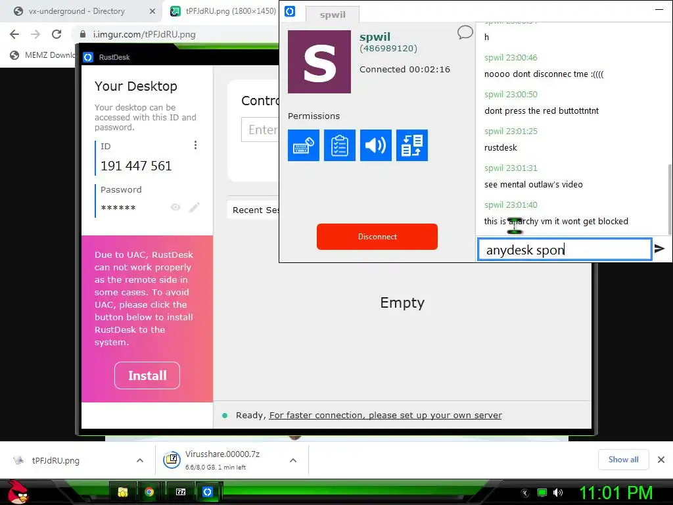Open File Explorer from the taskbar
This screenshot has width=673, height=505.
click(123, 492)
